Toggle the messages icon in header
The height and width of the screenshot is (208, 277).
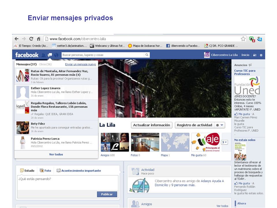coord(50,55)
